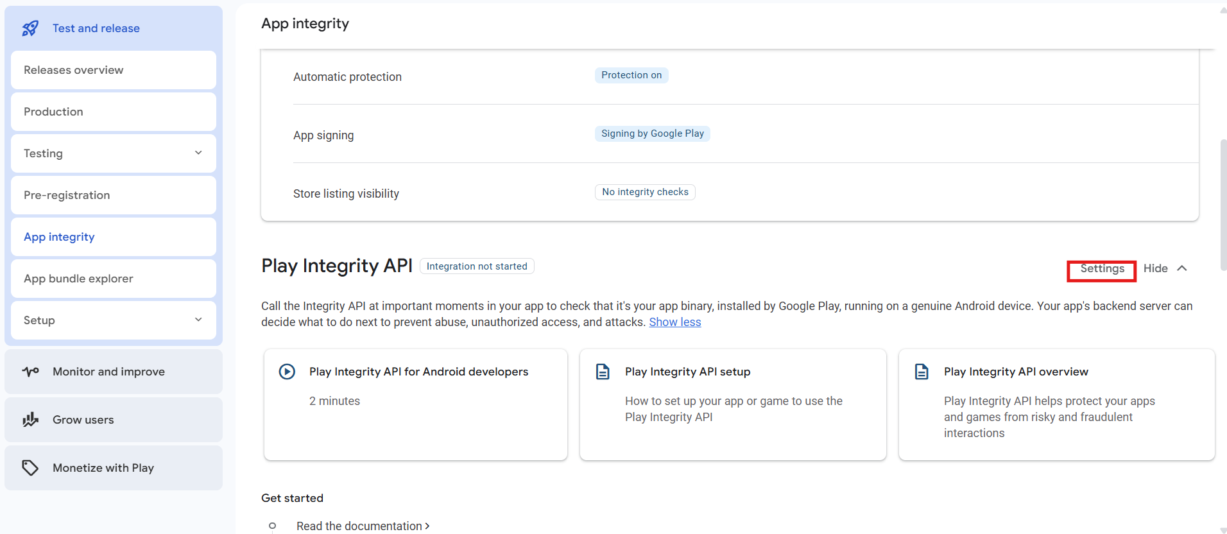Expand the Setup submenu

tap(198, 320)
